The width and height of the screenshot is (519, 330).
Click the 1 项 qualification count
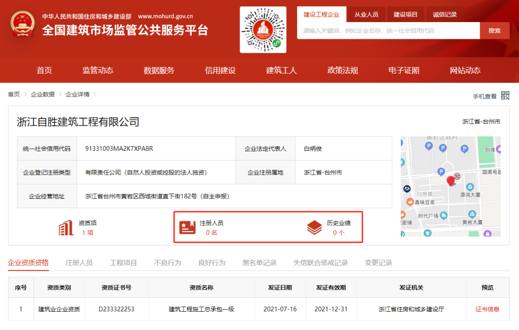pyautogui.click(x=88, y=232)
